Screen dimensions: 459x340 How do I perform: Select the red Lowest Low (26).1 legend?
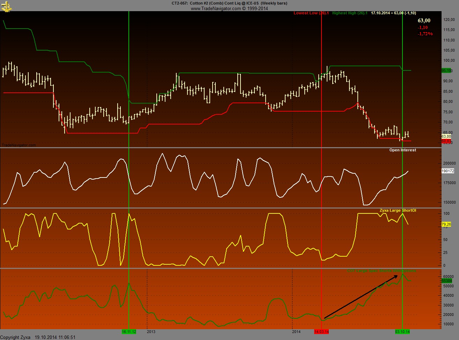311,13
